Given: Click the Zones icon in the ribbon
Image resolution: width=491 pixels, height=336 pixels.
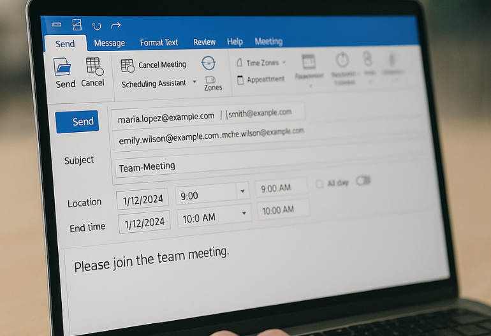Looking at the screenshot, I should tap(210, 80).
